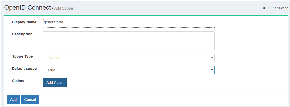Click the Default scope dropdown arrow
Screen dimensions: 290x107
coord(212,70)
